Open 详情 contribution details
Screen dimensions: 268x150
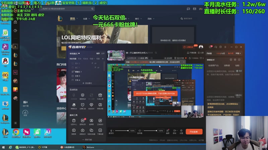tap(238, 53)
